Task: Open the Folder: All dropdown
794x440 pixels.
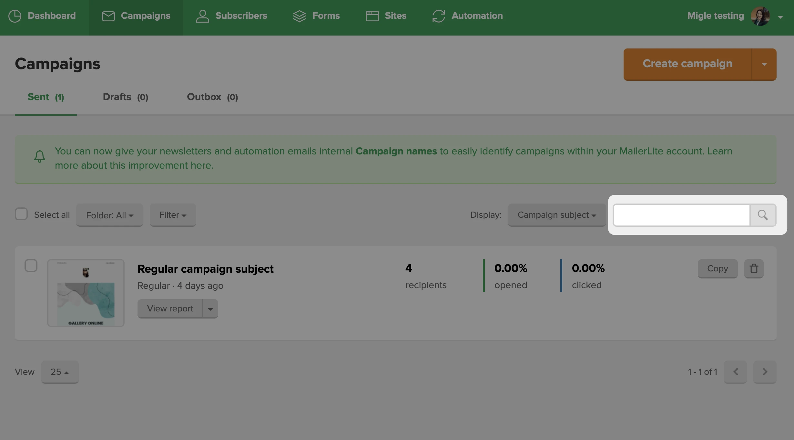Action: click(109, 215)
